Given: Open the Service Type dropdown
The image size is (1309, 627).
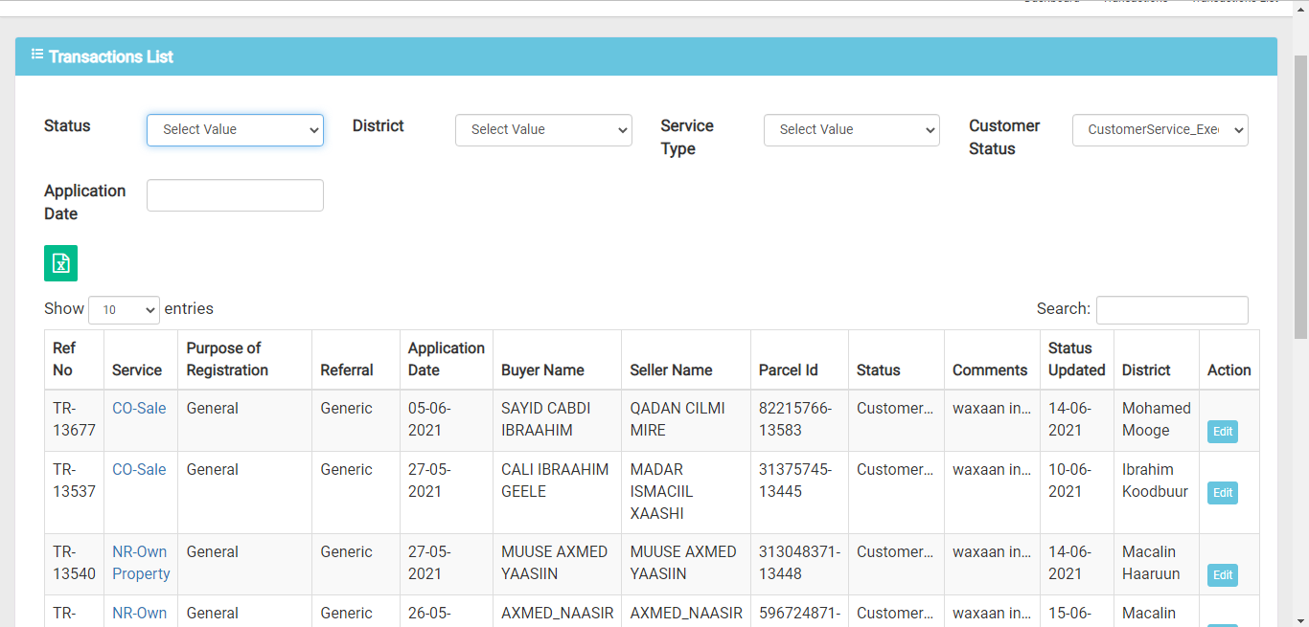Looking at the screenshot, I should tap(852, 130).
